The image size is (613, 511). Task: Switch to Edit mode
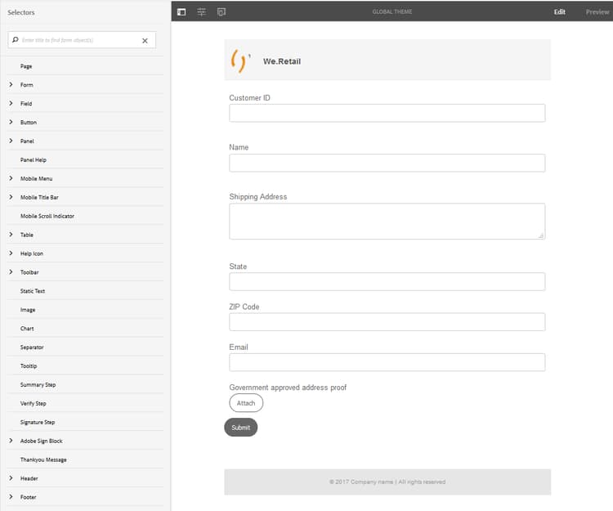[559, 11]
